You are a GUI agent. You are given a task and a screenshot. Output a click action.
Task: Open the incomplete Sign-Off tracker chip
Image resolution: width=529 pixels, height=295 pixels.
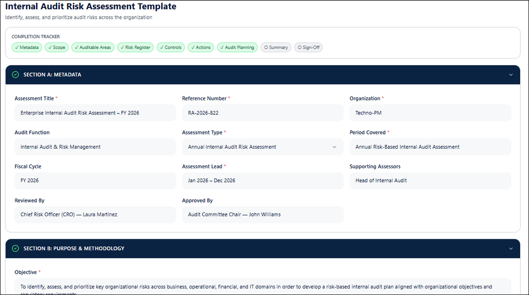point(309,47)
